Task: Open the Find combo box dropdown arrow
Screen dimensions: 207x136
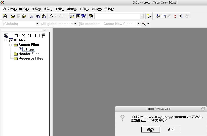Action: click(x=142, y=16)
